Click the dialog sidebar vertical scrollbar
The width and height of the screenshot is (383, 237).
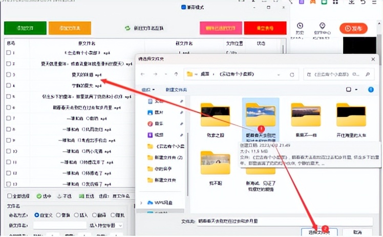click(187, 164)
